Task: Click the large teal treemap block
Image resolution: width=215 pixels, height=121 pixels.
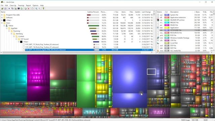Action: (13, 78)
